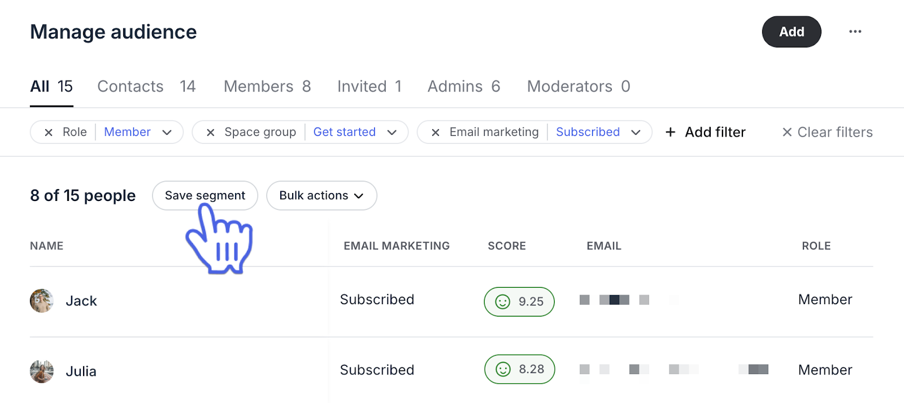The image size is (904, 403).
Task: Click Subscribed status in Julia's row
Action: click(377, 370)
